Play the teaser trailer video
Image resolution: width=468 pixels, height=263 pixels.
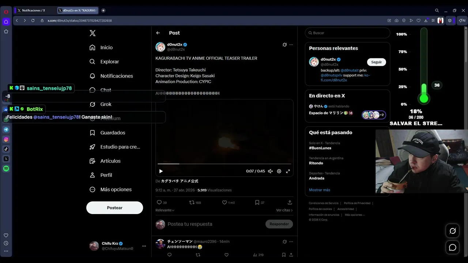point(161,171)
